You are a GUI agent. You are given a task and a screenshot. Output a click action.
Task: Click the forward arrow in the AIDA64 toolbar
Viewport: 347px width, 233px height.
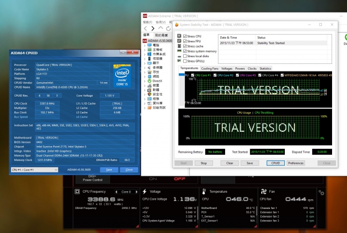click(x=153, y=28)
